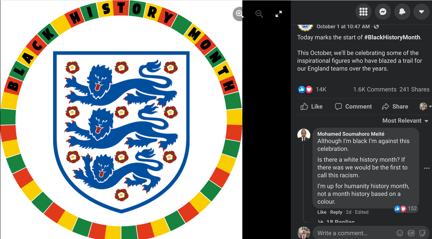Insert an emoji into the comment
Screen dimensions: 432x239
point(400,233)
